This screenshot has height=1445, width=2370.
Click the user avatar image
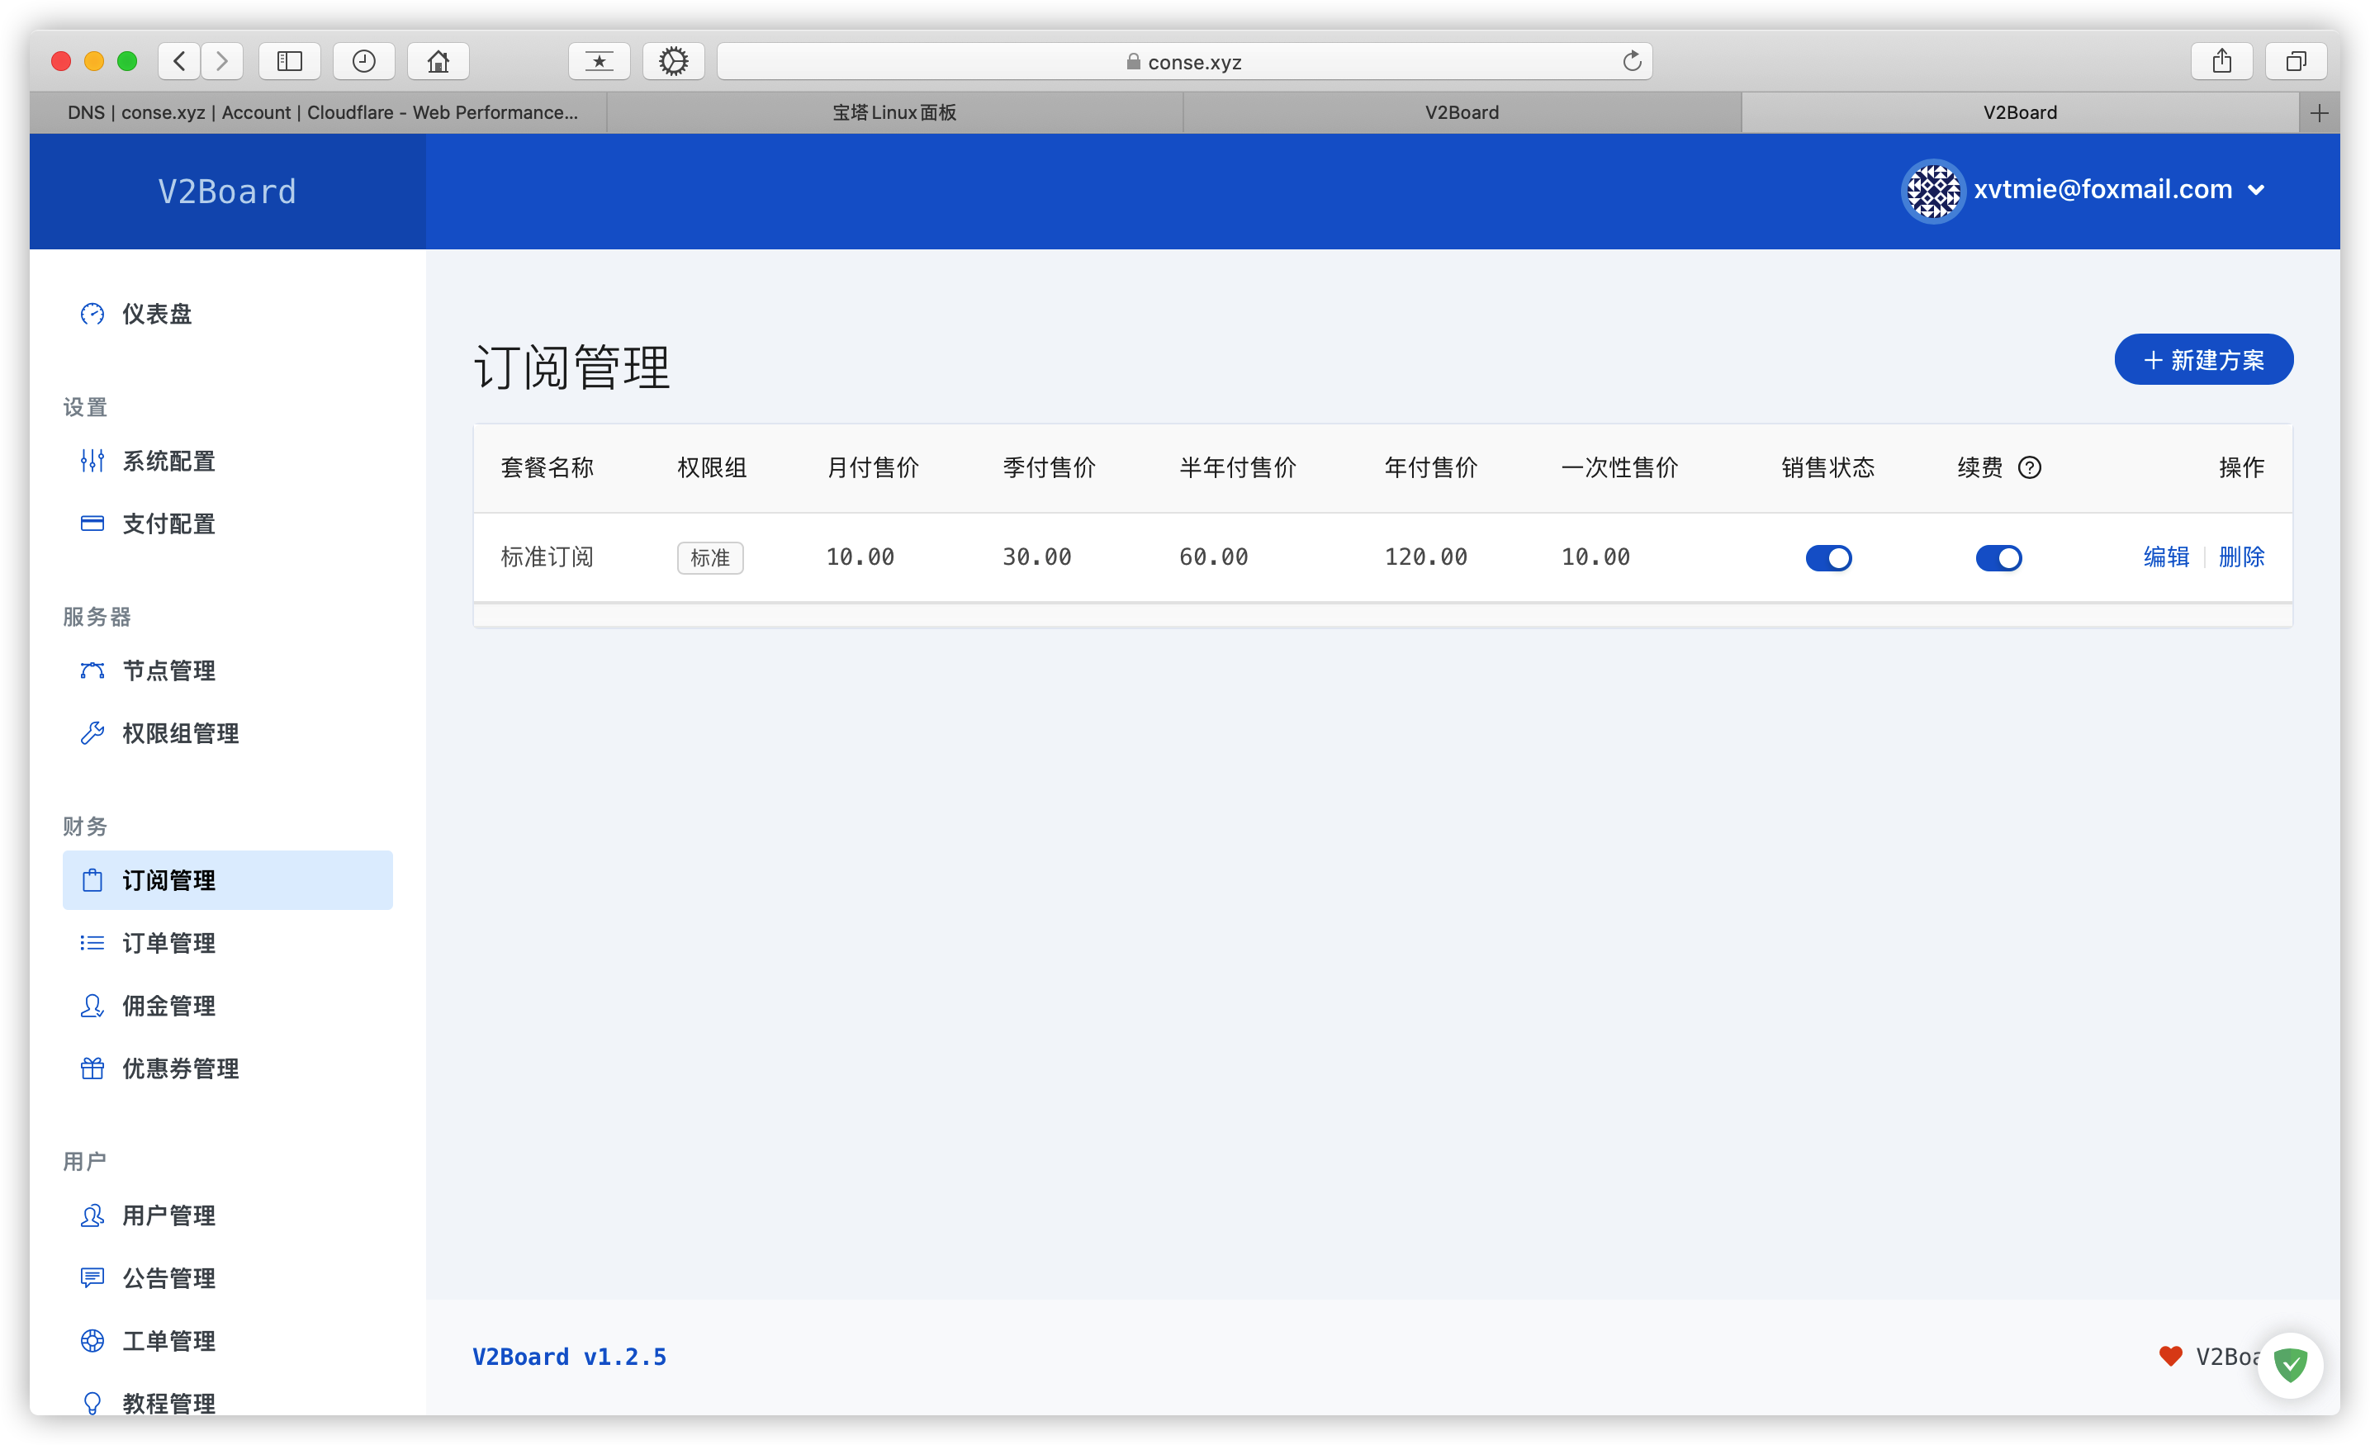pos(1933,191)
